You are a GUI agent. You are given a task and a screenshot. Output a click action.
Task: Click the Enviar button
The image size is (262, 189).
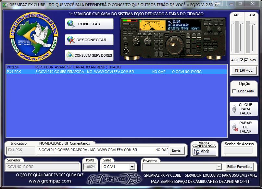coord(177,150)
